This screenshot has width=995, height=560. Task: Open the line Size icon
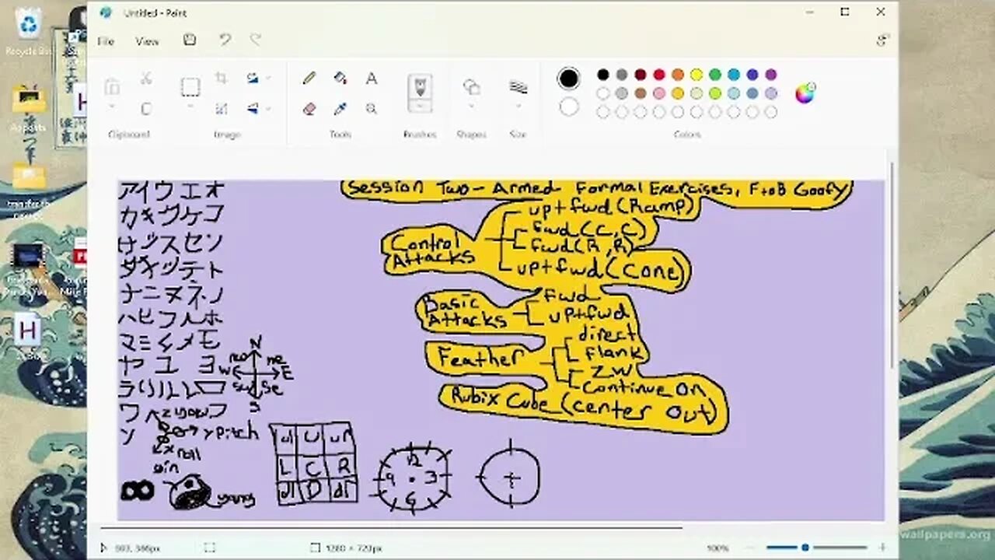coord(518,86)
